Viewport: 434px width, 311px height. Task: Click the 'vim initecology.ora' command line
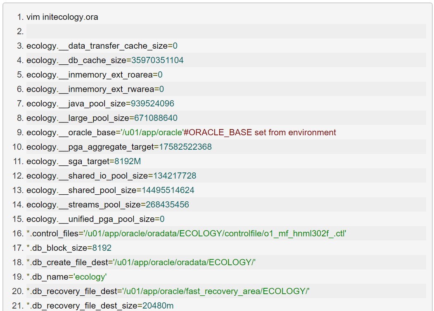pos(62,17)
